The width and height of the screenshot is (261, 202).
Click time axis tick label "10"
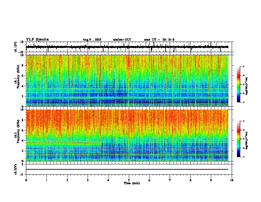point(232,180)
